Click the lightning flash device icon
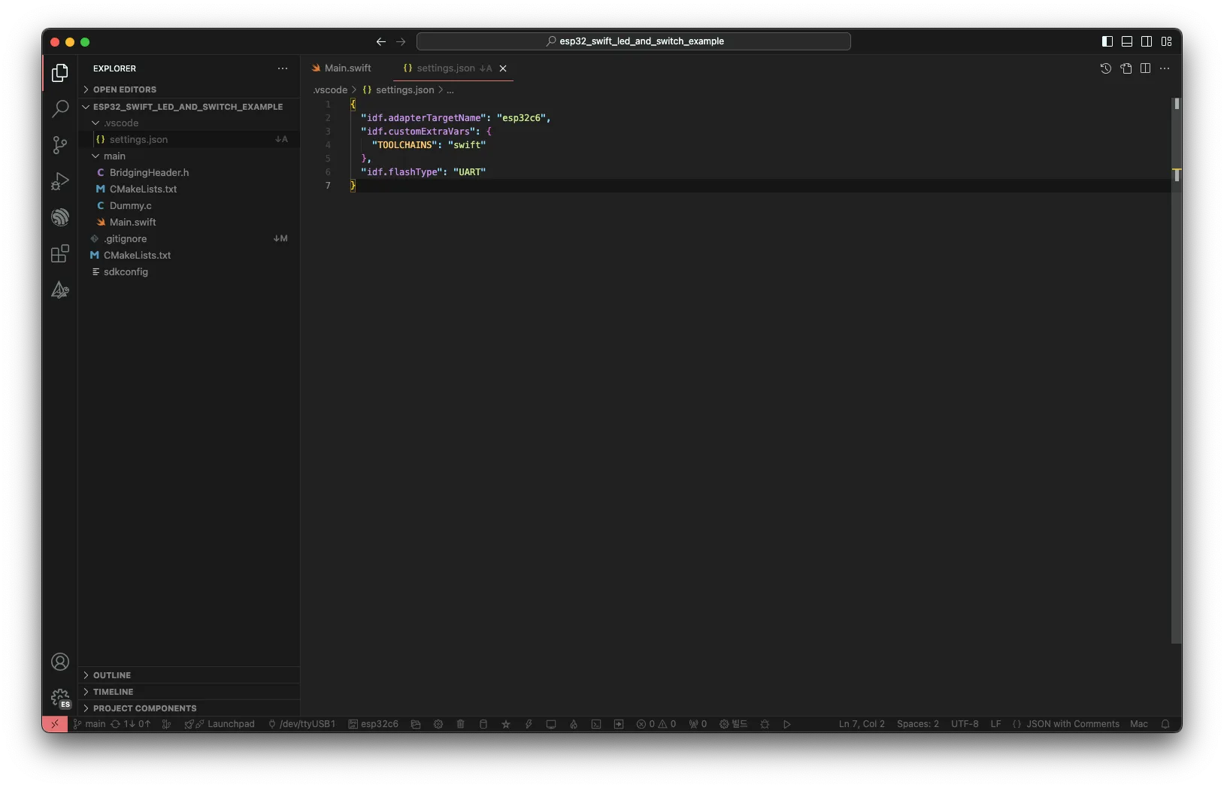Screen dimensions: 1224x788 coord(529,724)
